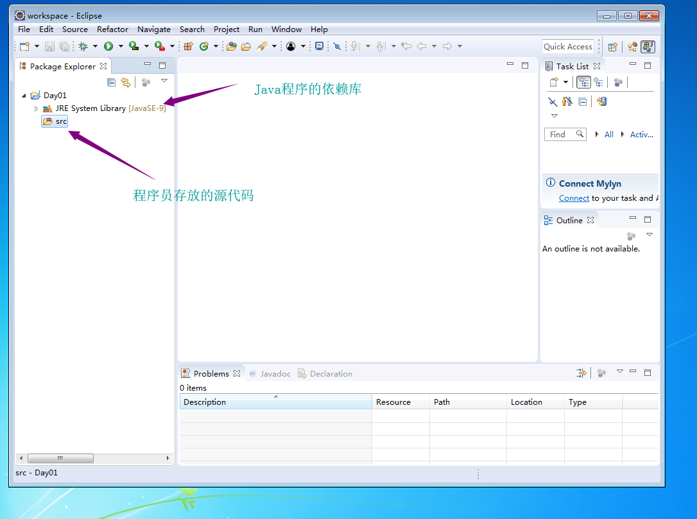Sort by the Description column header
Viewport: 697px width, 519px height.
[x=275, y=402]
